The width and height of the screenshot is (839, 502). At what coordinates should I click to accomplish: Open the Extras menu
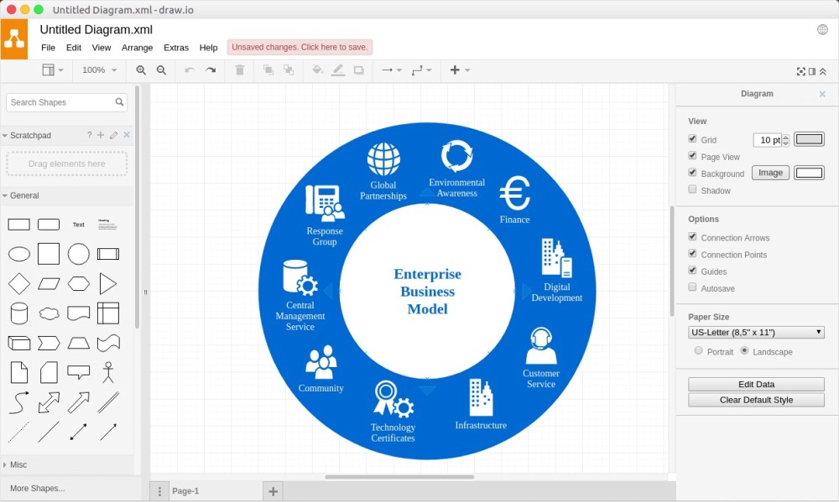pyautogui.click(x=176, y=48)
